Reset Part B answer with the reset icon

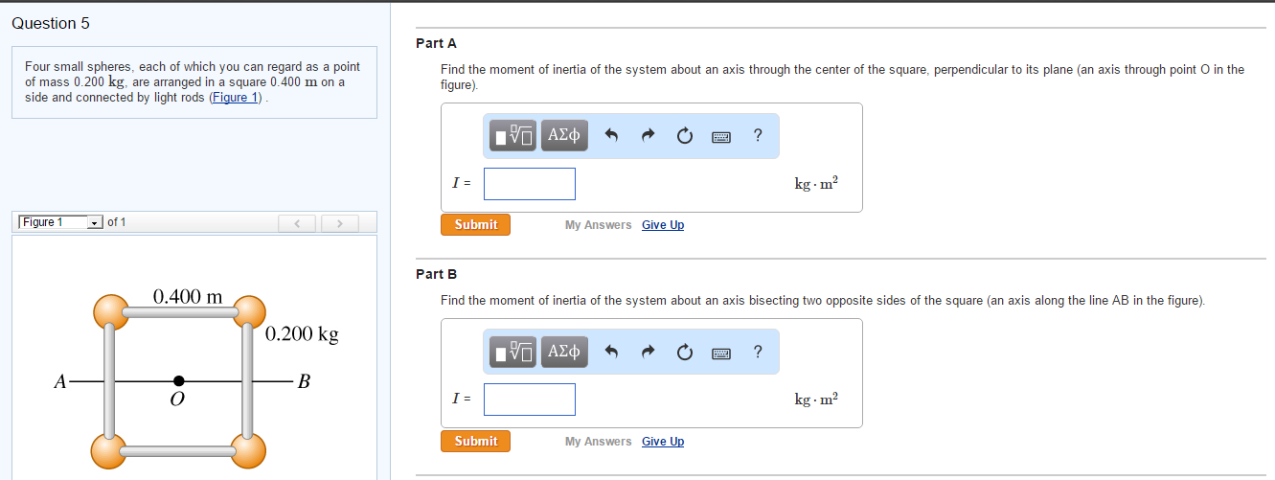[684, 353]
